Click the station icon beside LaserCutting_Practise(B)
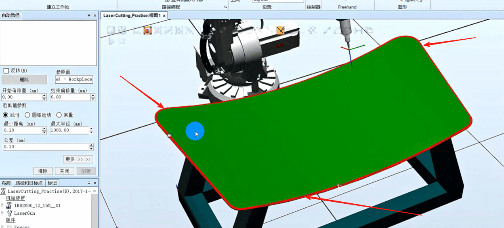Image resolution: width=504 pixels, height=228 pixels. point(3,191)
